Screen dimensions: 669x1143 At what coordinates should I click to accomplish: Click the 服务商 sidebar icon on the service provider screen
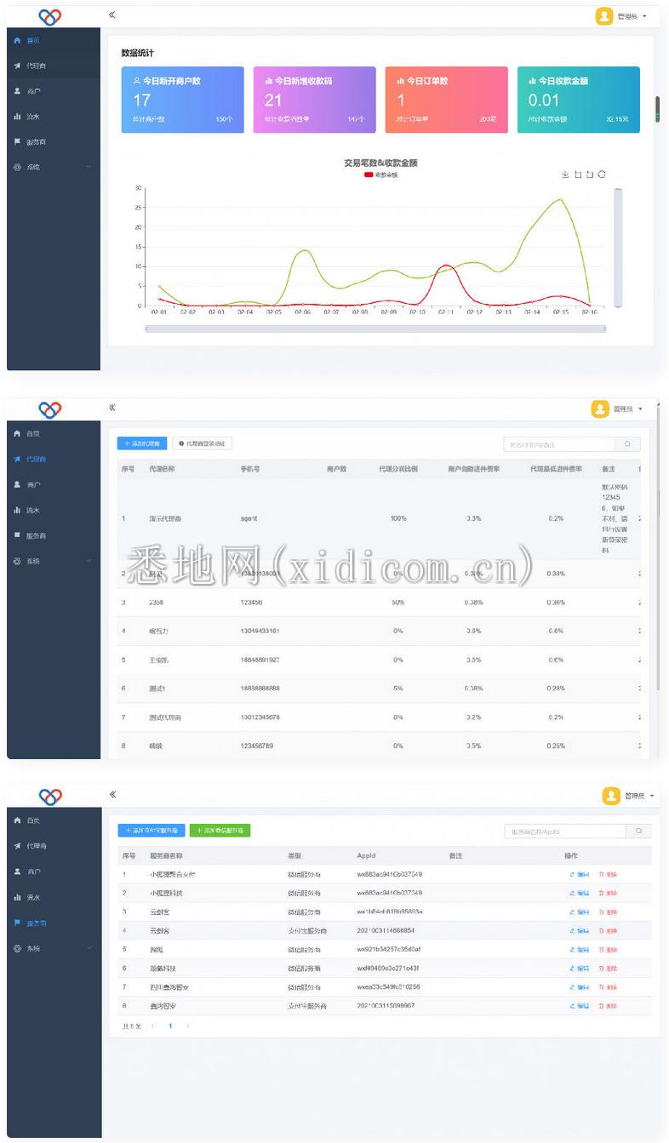pyautogui.click(x=17, y=923)
